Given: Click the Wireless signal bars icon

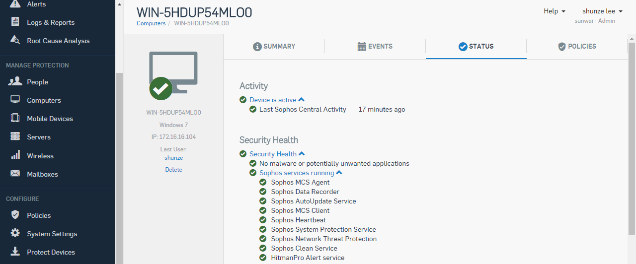Looking at the screenshot, I should pyautogui.click(x=15, y=155).
